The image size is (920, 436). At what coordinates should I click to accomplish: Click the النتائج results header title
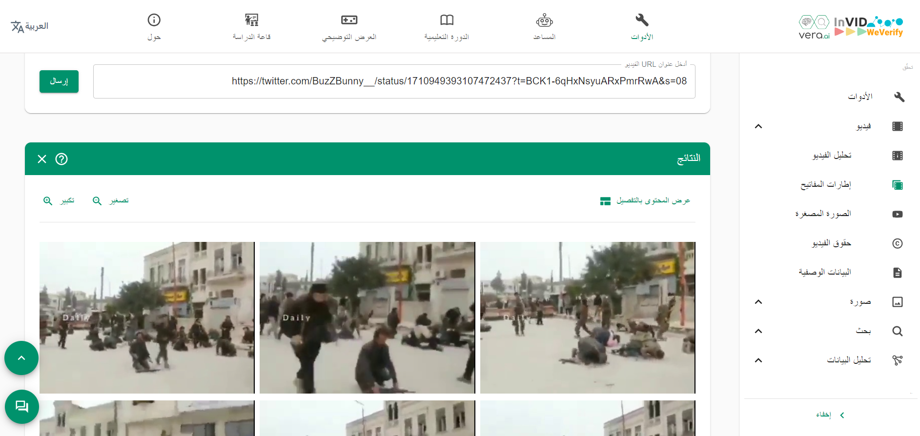(689, 159)
